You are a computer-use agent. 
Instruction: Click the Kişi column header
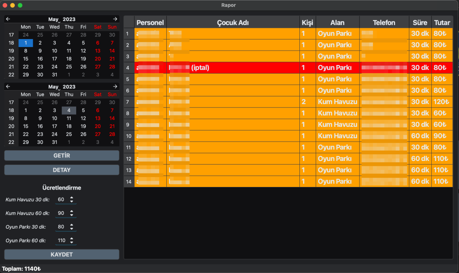point(307,22)
